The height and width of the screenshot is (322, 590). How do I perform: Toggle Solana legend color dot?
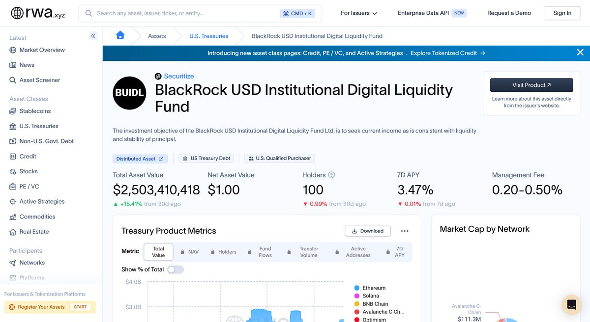(357, 296)
